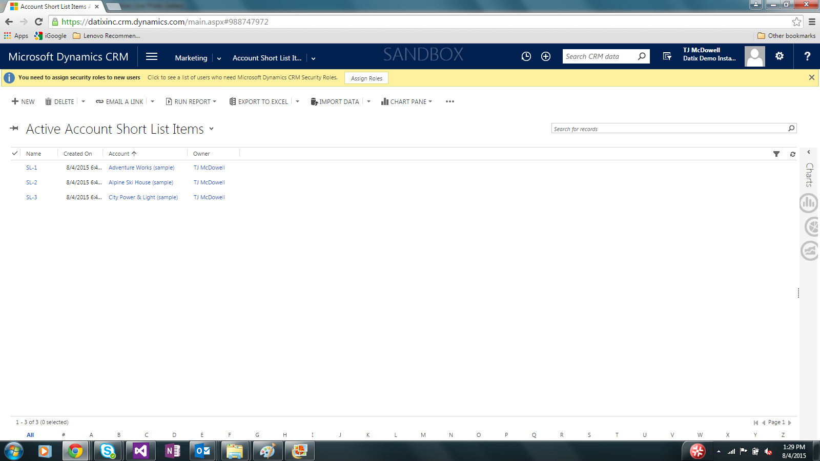Toggle the select-all records checkmark
The width and height of the screenshot is (820, 461).
click(x=15, y=153)
